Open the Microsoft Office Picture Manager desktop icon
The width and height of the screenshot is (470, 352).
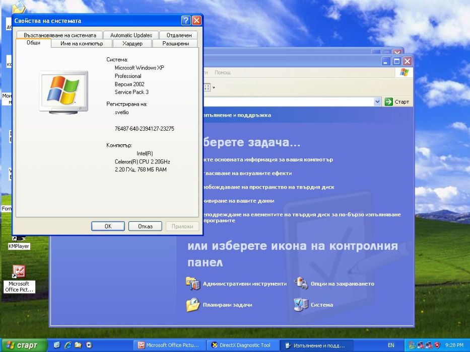coord(19,279)
